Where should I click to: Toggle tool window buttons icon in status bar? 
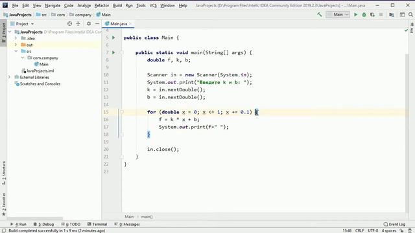(4, 230)
